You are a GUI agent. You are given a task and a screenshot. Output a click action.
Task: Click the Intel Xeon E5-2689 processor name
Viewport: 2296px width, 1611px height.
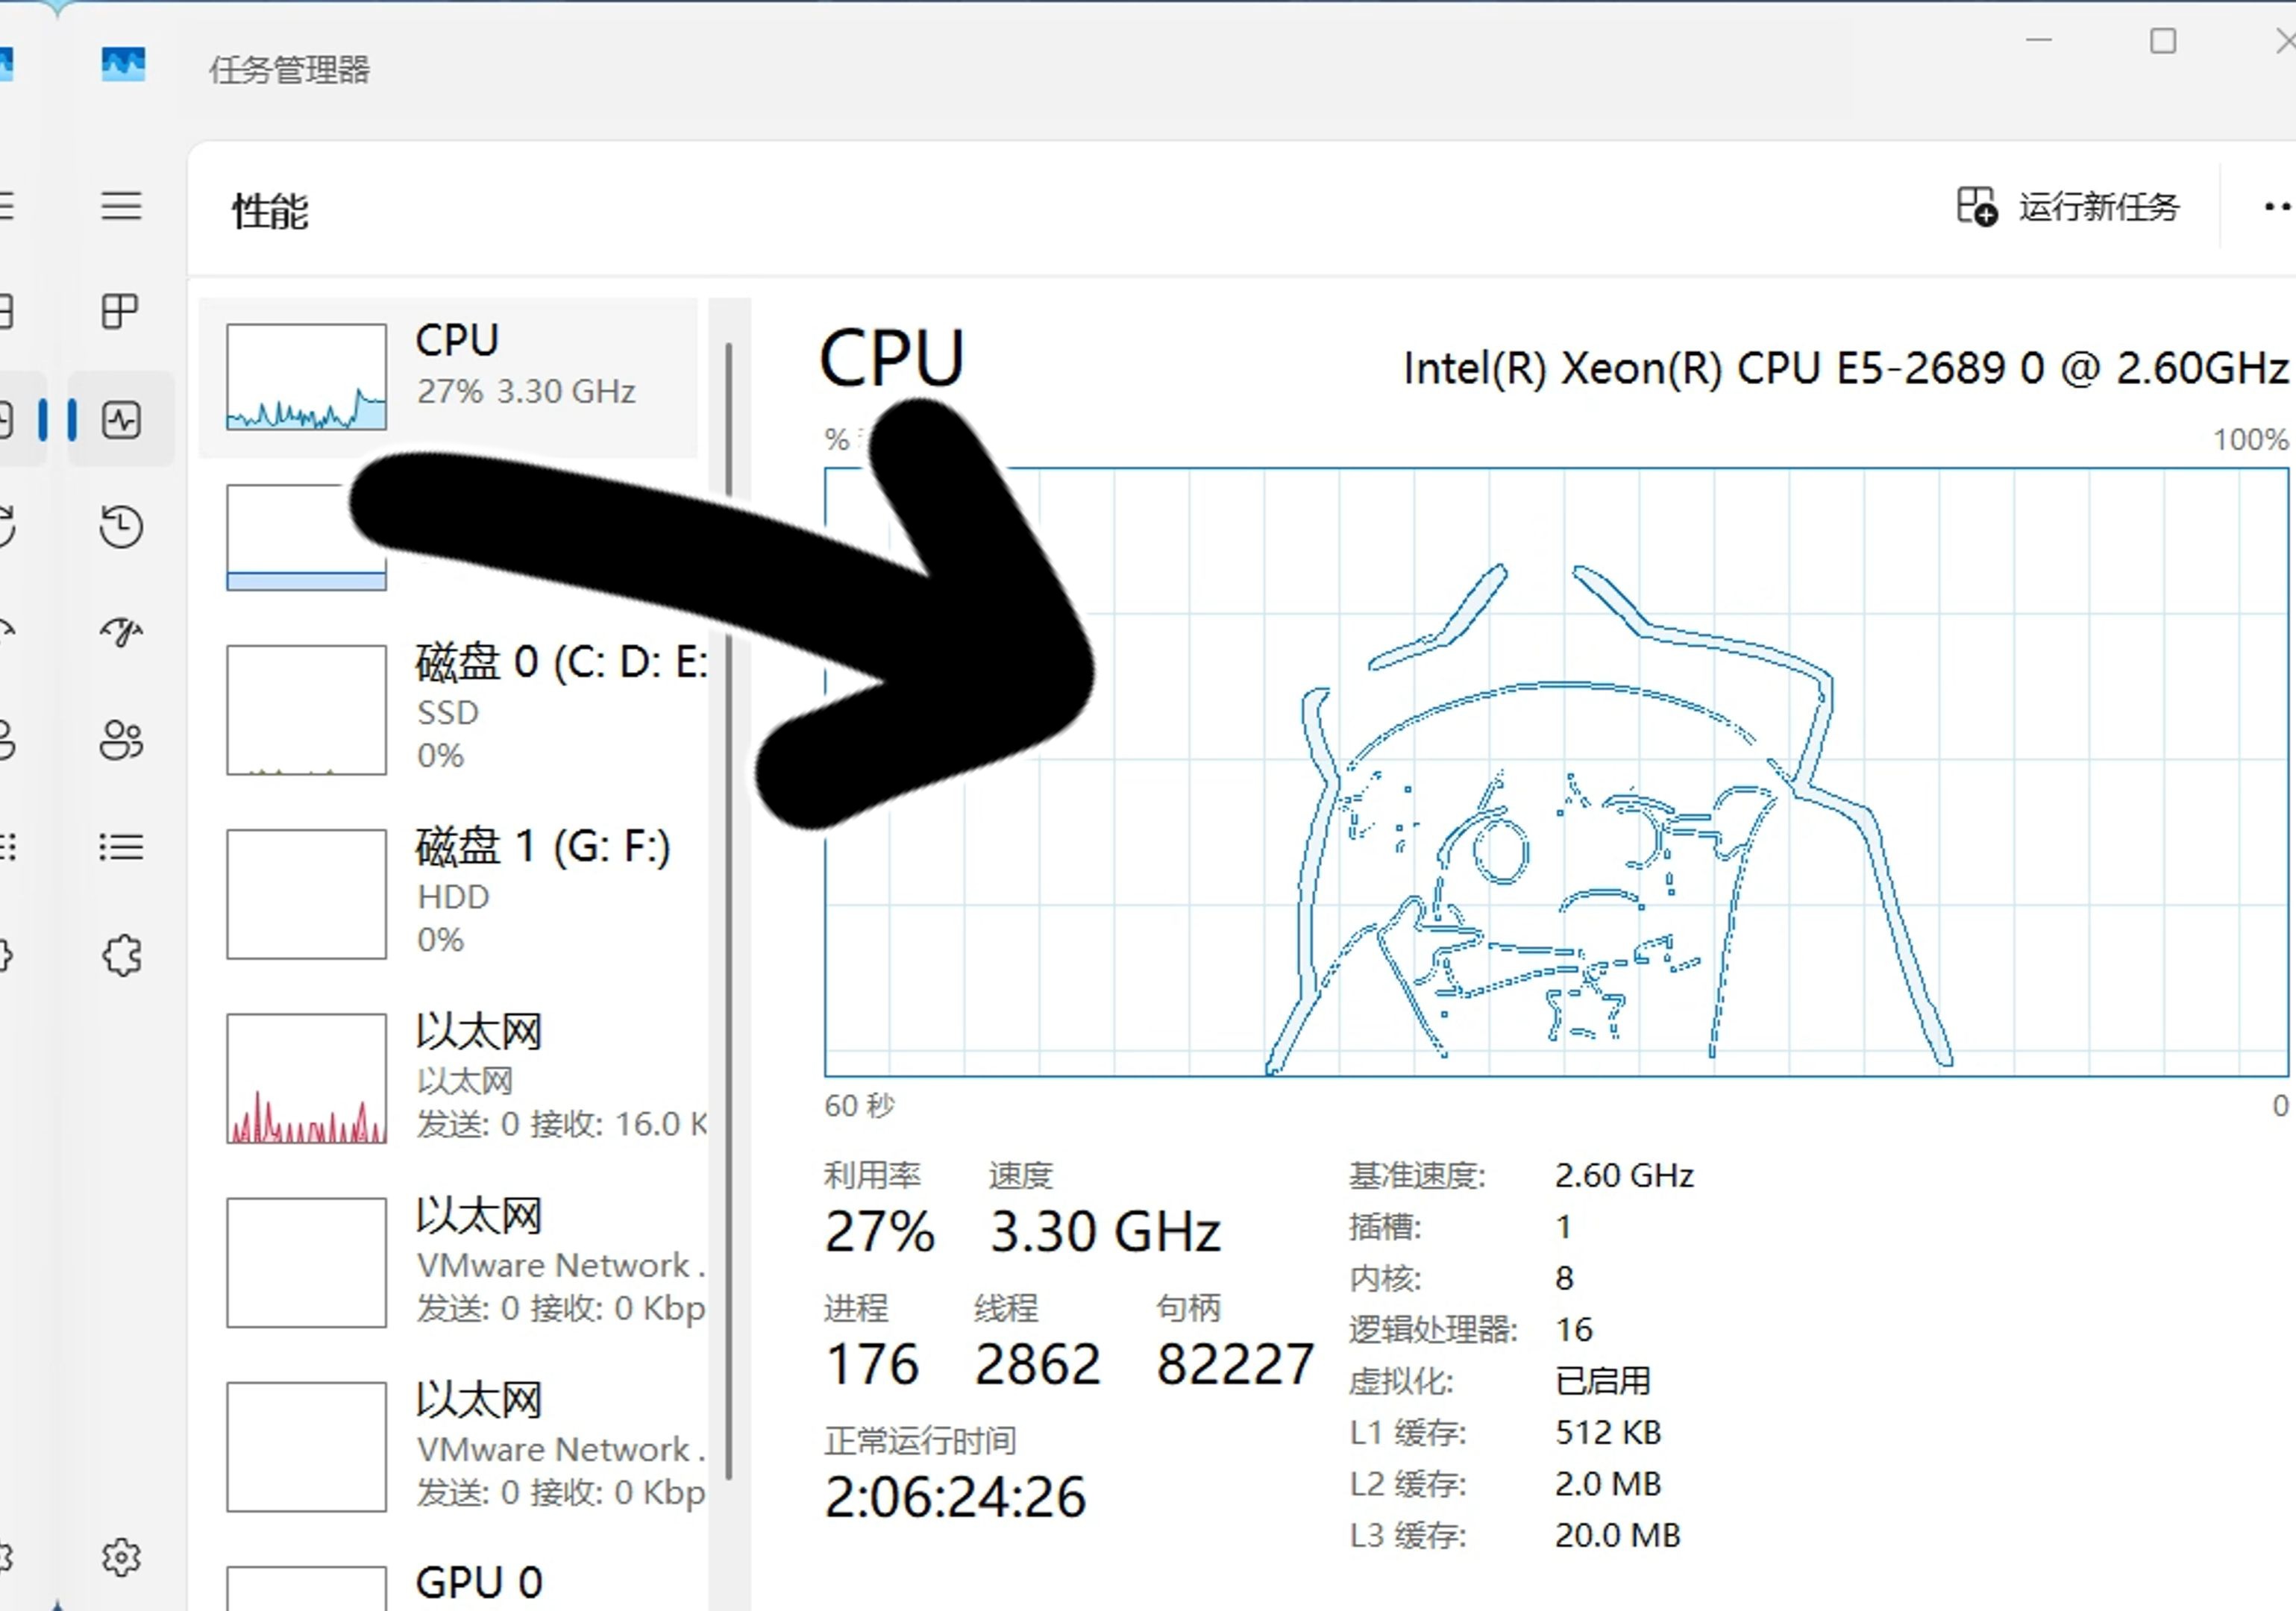coord(1845,369)
